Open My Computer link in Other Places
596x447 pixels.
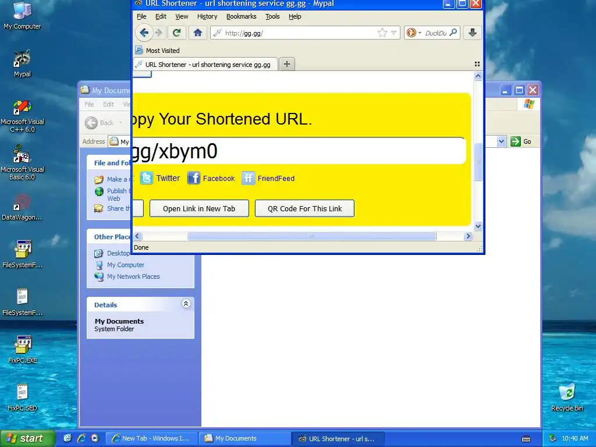126,265
